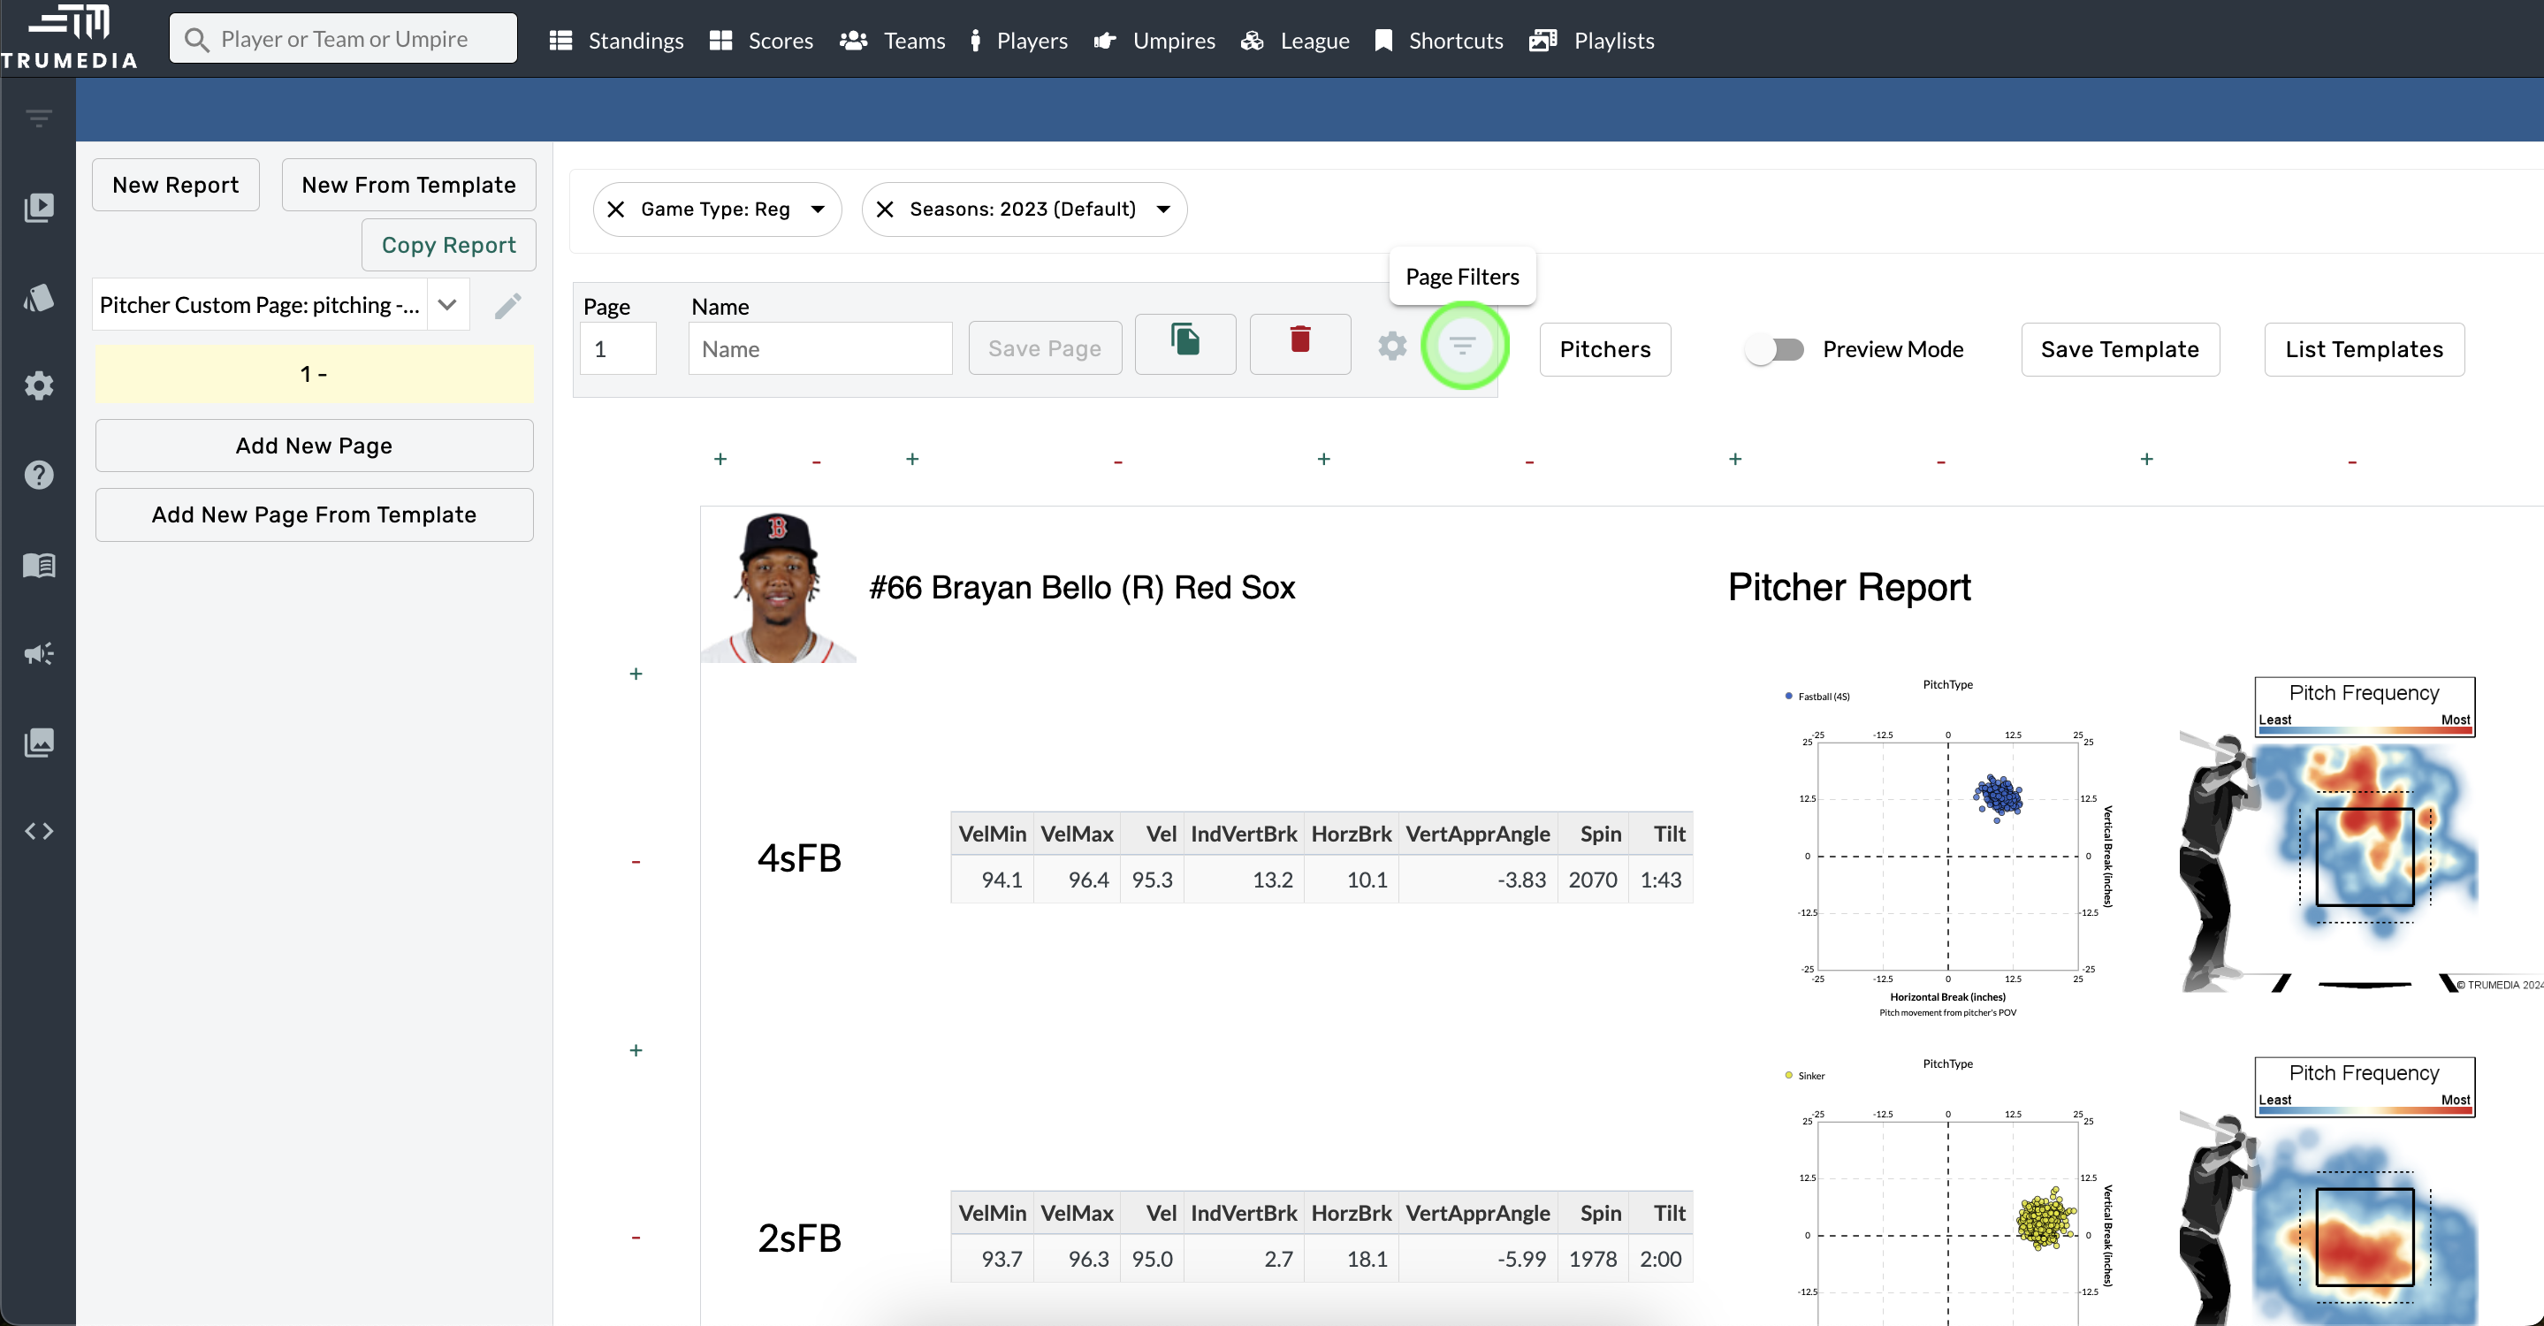The width and height of the screenshot is (2544, 1326).
Task: Expand the Game Type filter dropdown
Action: coord(818,210)
